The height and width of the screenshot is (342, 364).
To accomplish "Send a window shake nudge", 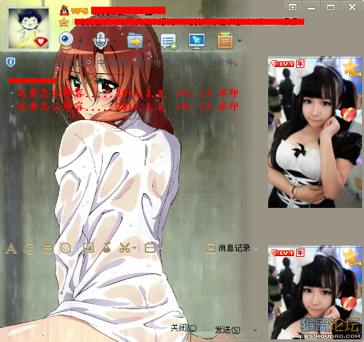I will tap(66, 248).
